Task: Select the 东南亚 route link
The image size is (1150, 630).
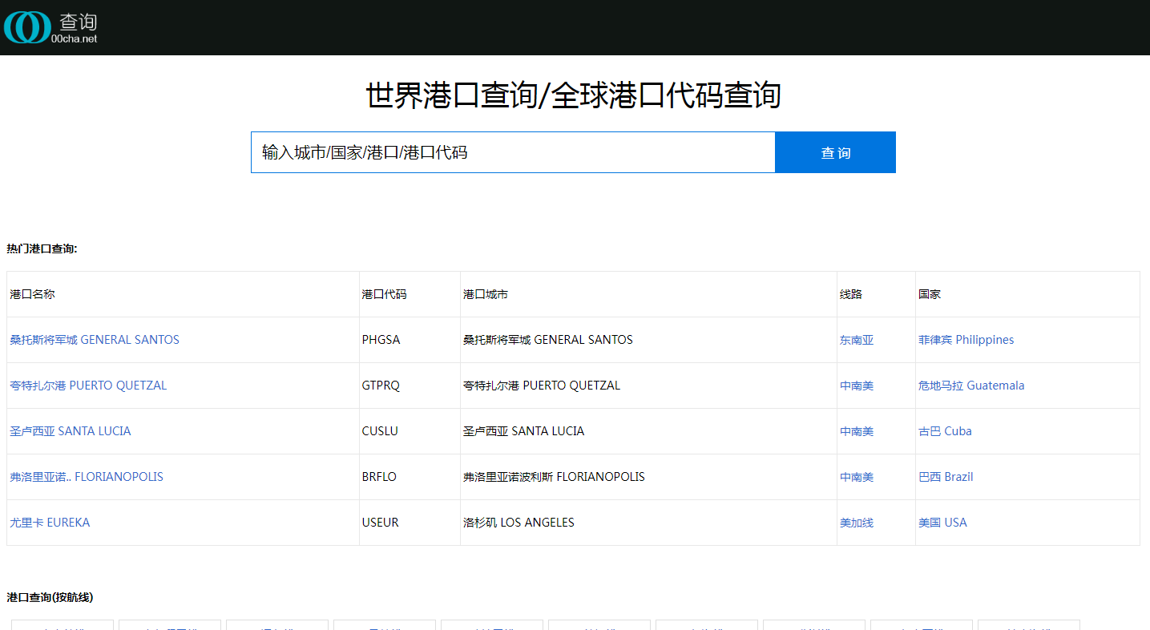Action: click(x=856, y=339)
